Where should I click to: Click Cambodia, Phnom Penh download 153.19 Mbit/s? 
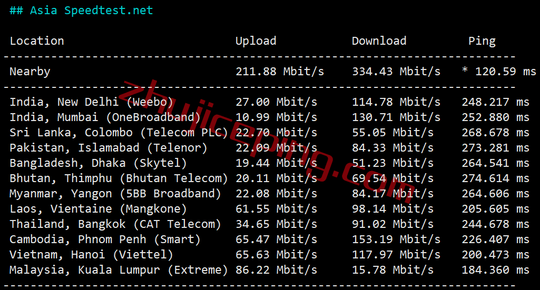pyautogui.click(x=396, y=239)
